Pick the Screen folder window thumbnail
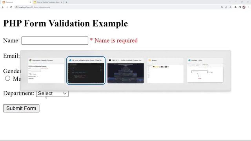The height and width of the screenshot is (141, 251). pos(166,70)
